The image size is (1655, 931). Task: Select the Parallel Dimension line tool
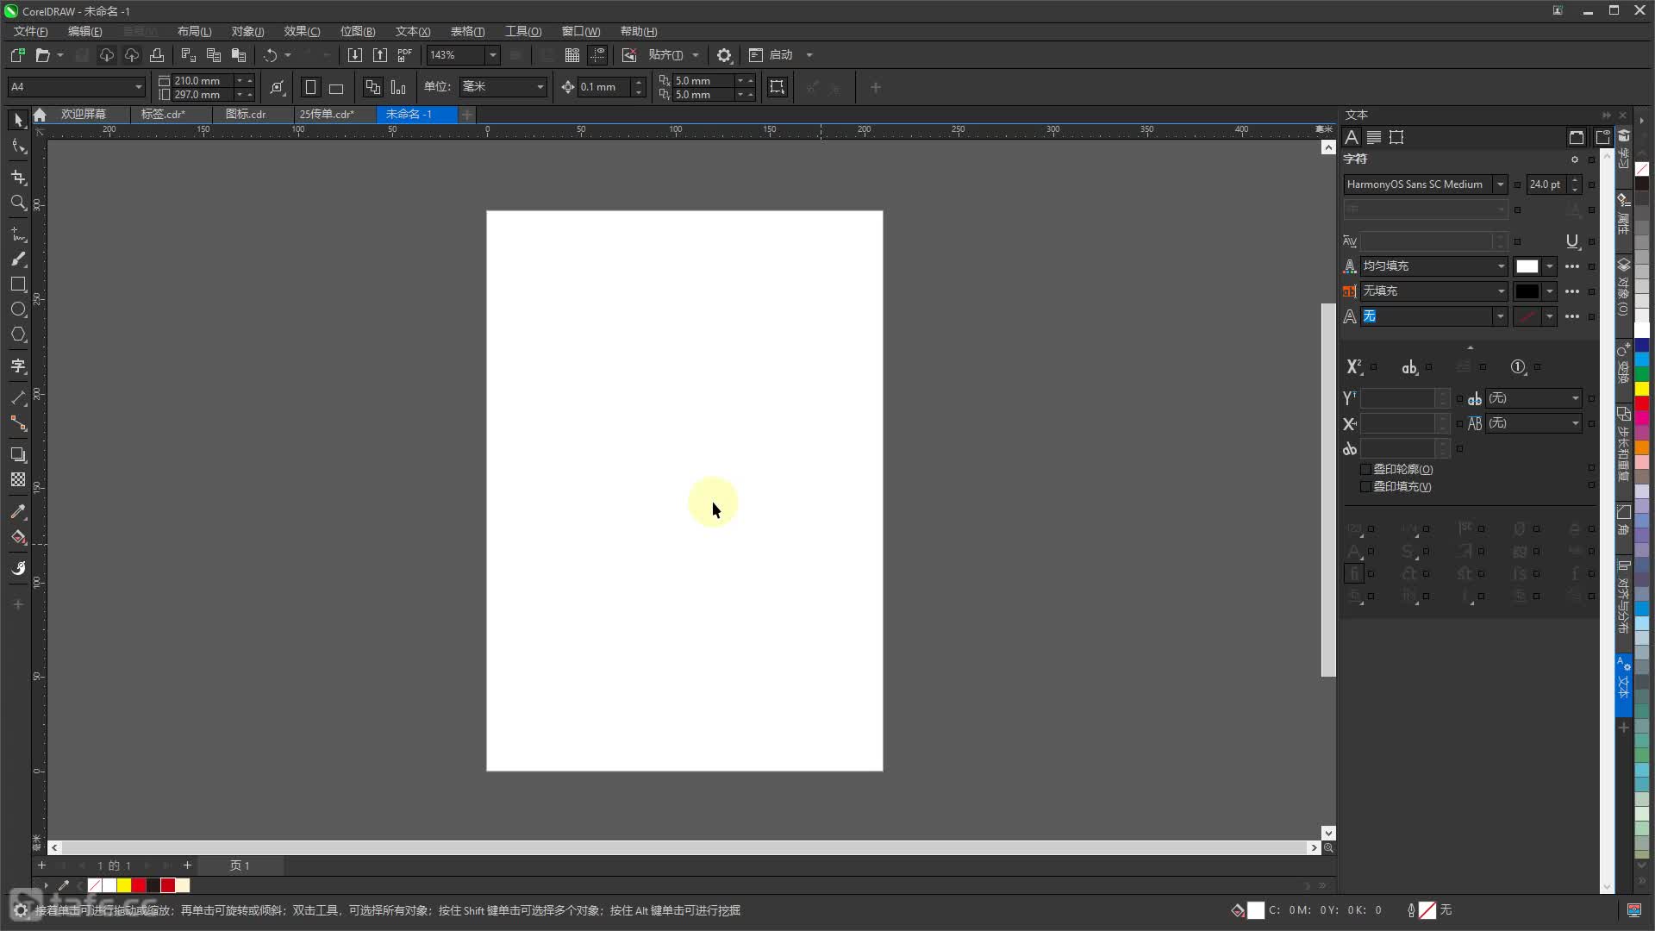tap(18, 397)
